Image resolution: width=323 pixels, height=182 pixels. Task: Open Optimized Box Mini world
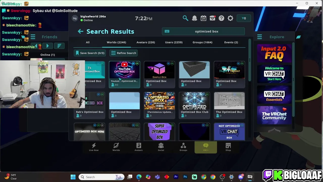(x=90, y=132)
